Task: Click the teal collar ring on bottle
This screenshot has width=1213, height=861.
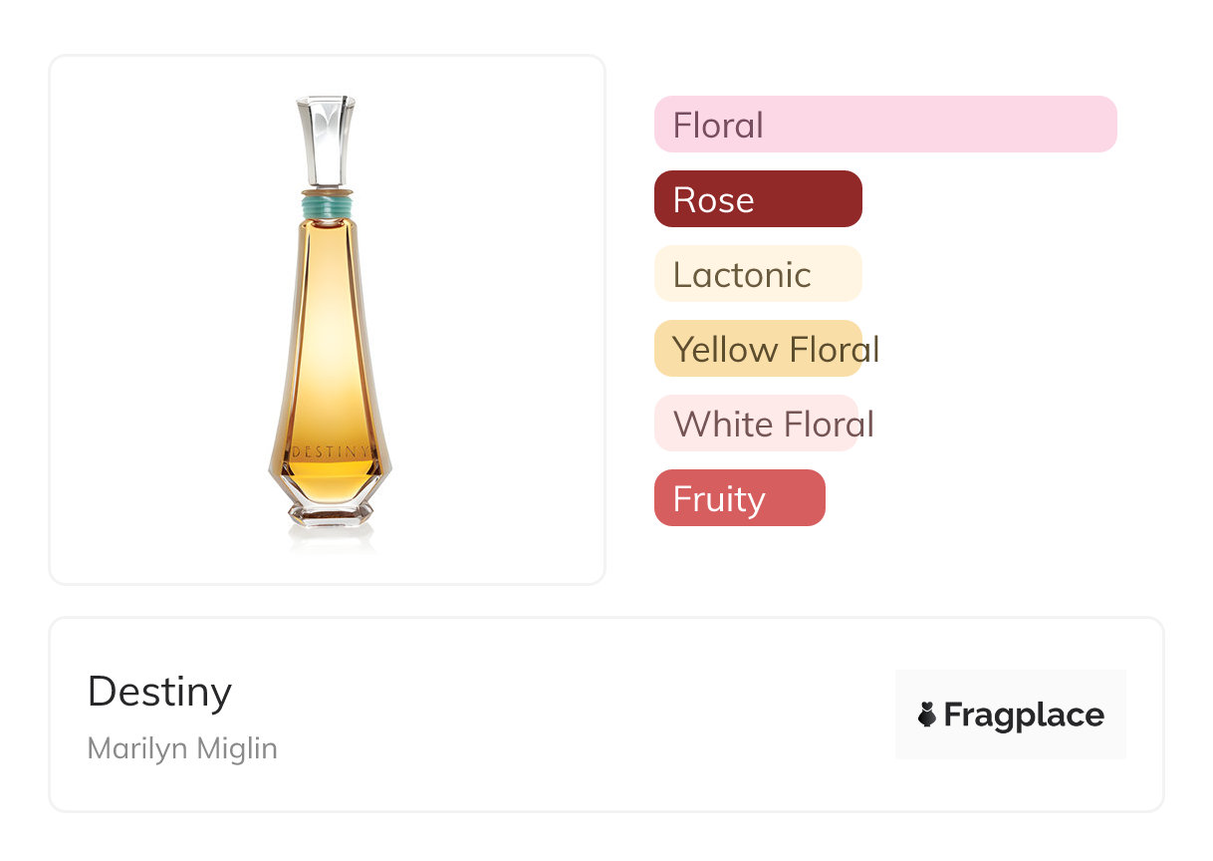Action: [x=328, y=207]
